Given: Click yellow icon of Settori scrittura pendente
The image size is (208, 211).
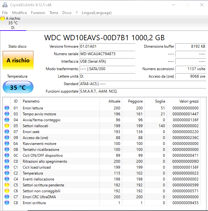Looking at the screenshot, I should coord(7,185).
